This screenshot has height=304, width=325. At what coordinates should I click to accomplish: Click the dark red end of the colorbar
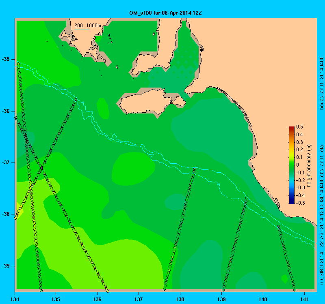coord(292,128)
